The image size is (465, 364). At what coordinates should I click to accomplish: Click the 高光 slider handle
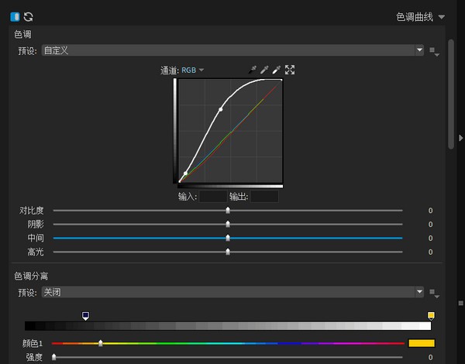[x=228, y=252]
